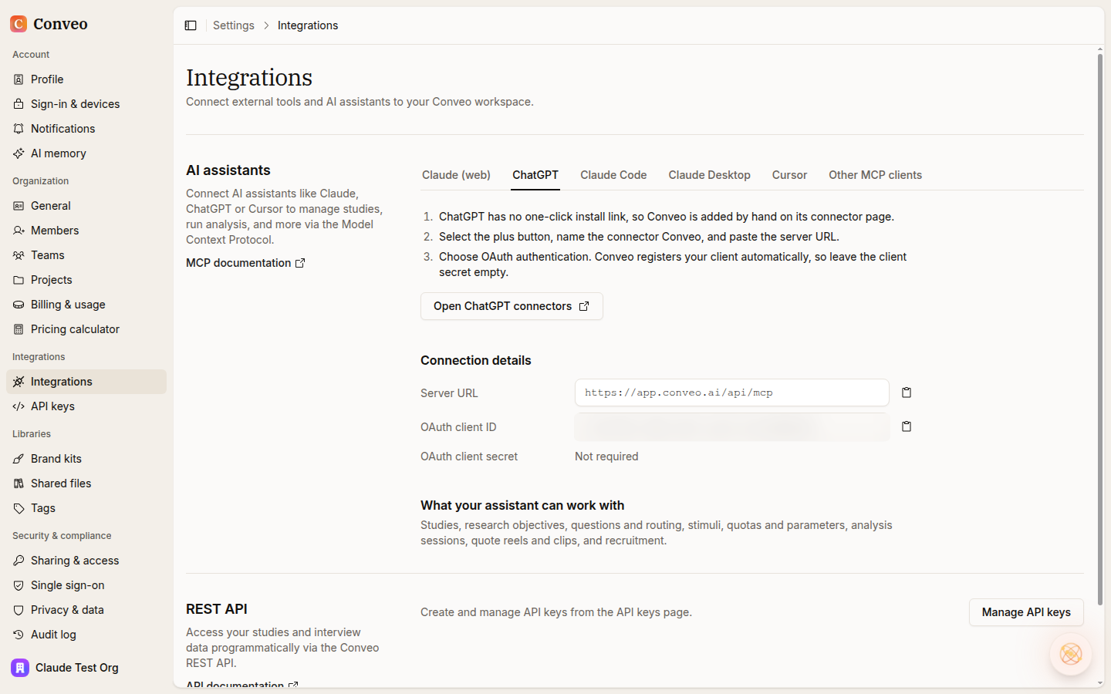1111x694 pixels.
Task: Click the AI memory sparkle icon
Action: tap(19, 153)
